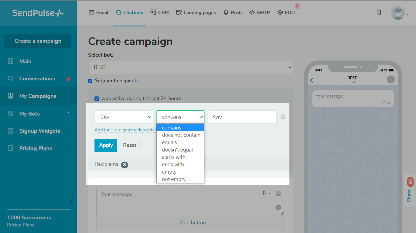Open the Chats side widget
This screenshot has width=416, height=233.
point(409,190)
